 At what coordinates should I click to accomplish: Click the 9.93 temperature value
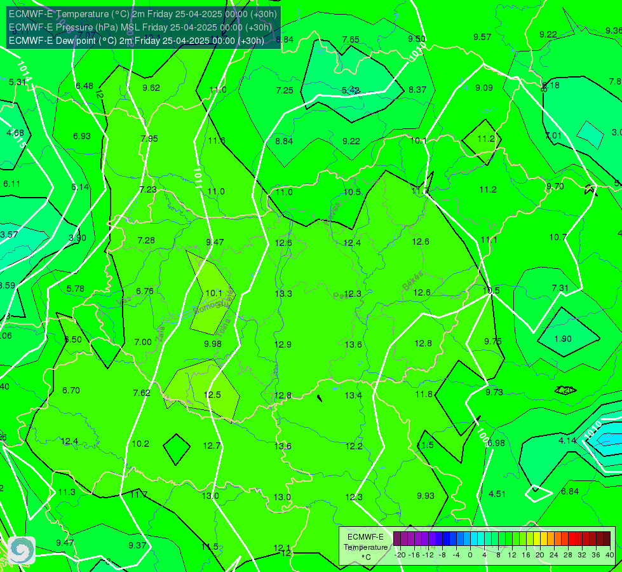pos(426,496)
